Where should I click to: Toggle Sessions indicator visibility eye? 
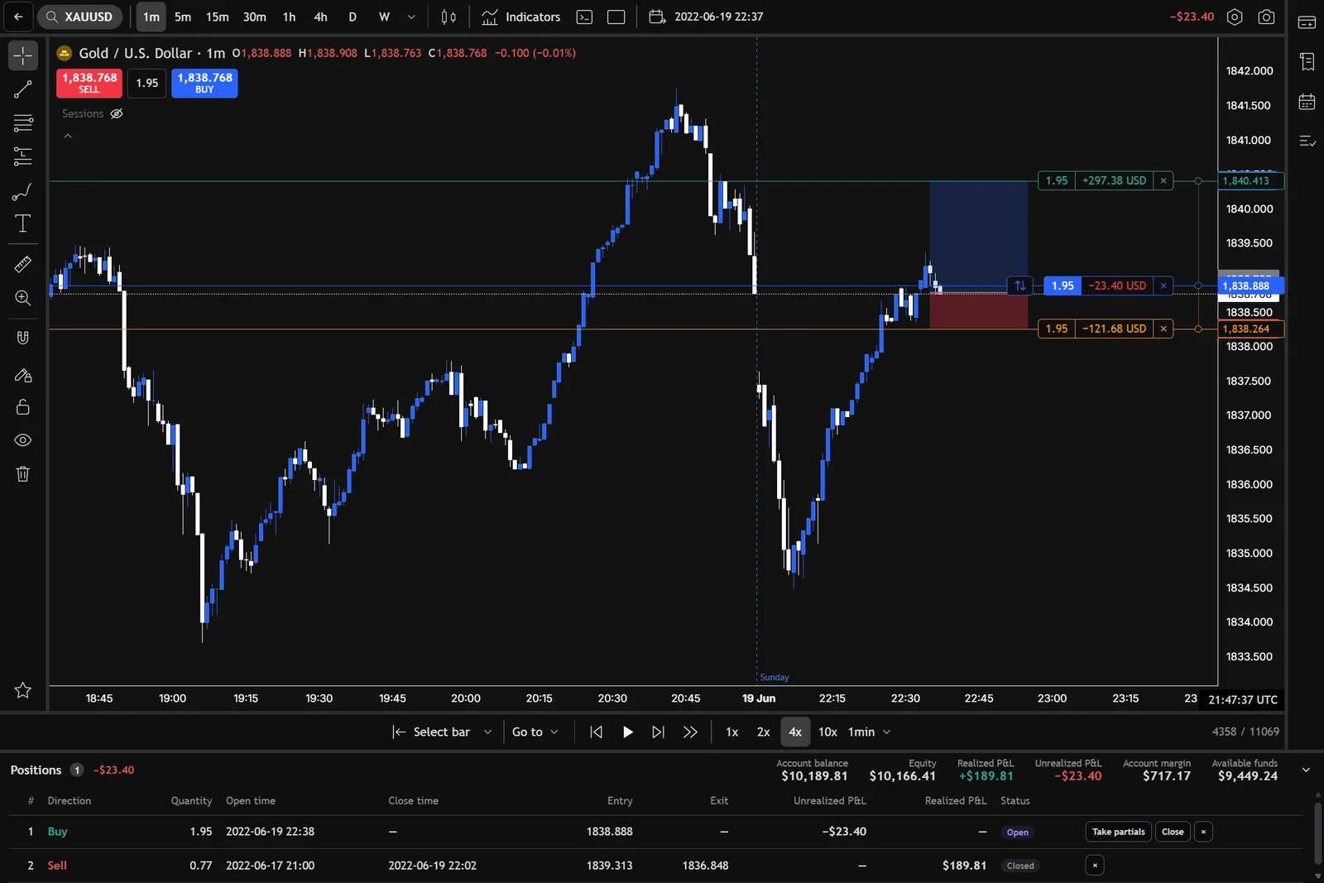[117, 113]
